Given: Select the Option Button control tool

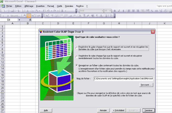Looking at the screenshot, I should pos(75,16).
